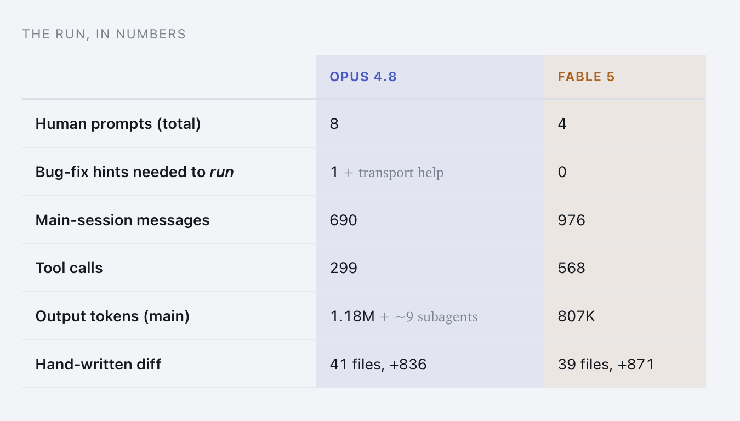Click the Bug-fix hints needed to run label
The image size is (740, 421).
(135, 172)
